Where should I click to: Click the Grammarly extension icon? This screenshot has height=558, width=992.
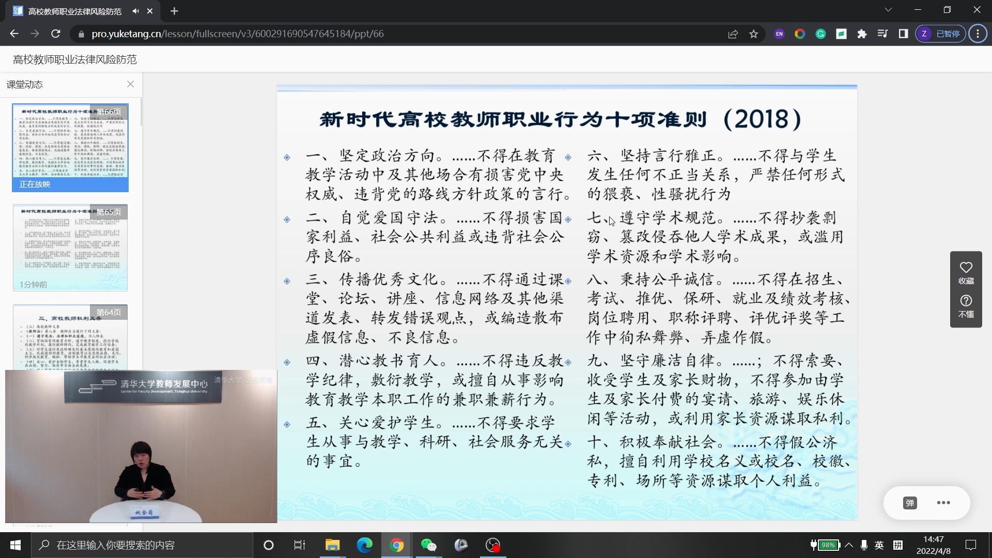point(820,34)
